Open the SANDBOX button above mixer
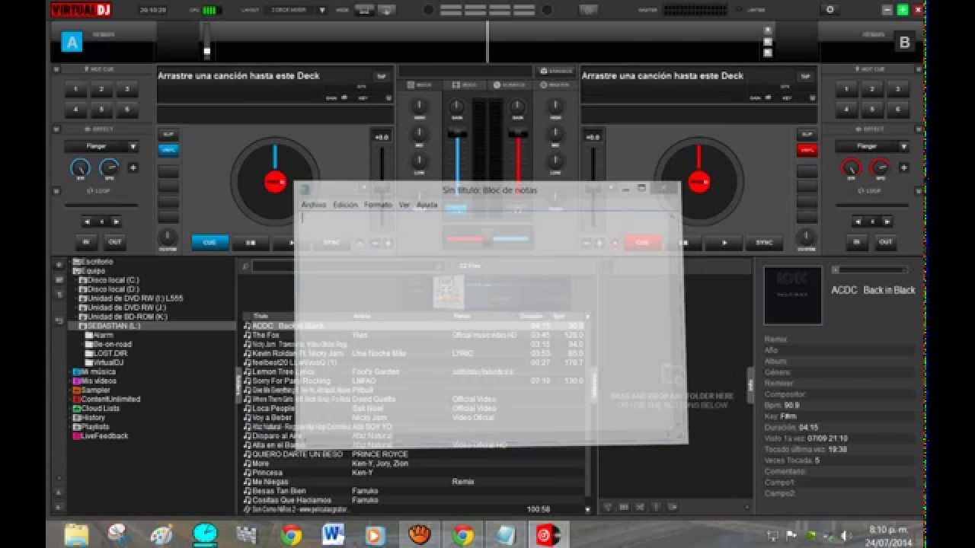Image resolution: width=975 pixels, height=548 pixels. click(556, 71)
